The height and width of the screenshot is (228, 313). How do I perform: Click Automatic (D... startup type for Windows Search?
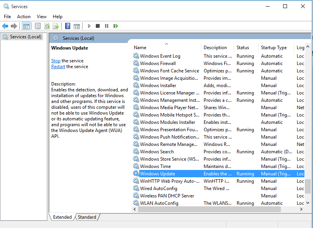coord(276,152)
